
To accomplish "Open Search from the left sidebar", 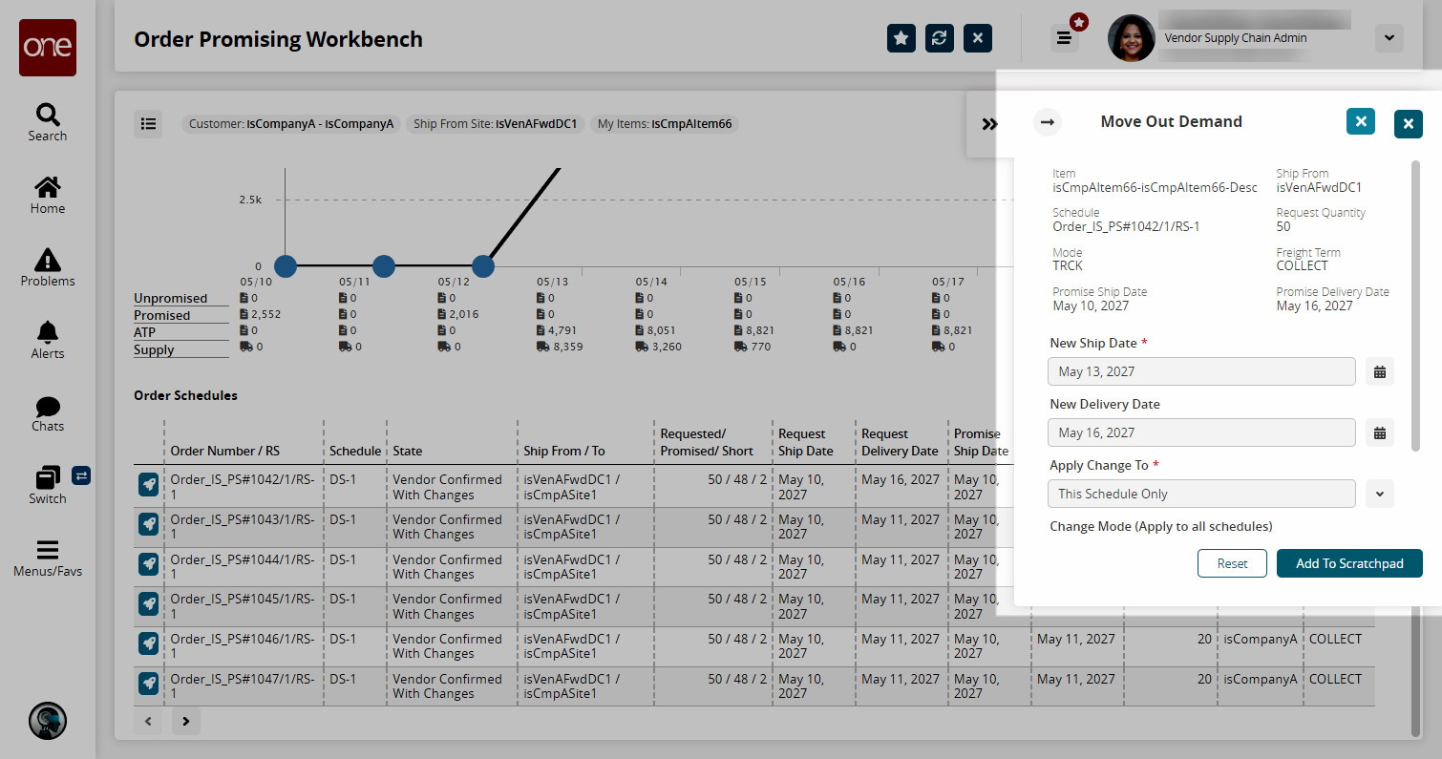I will click(48, 122).
